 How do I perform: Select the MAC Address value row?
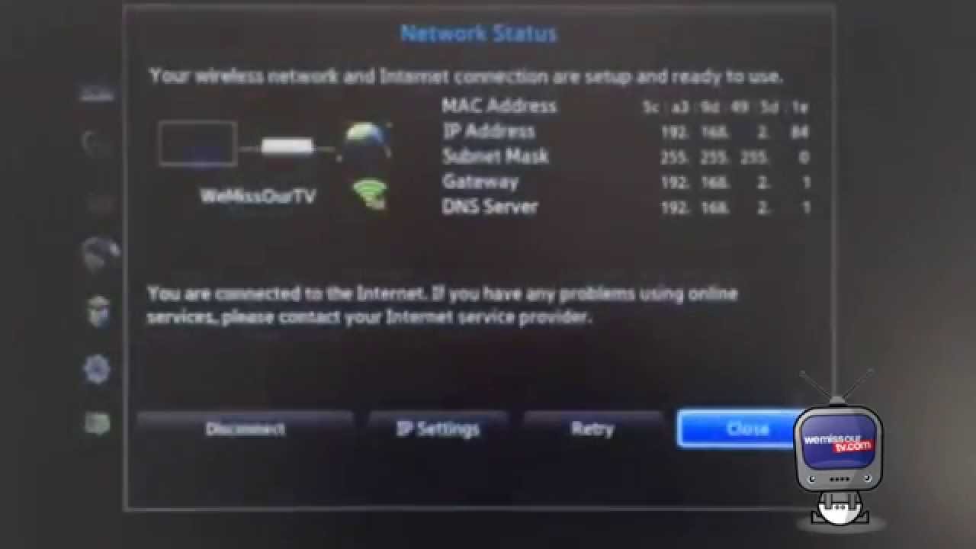625,107
